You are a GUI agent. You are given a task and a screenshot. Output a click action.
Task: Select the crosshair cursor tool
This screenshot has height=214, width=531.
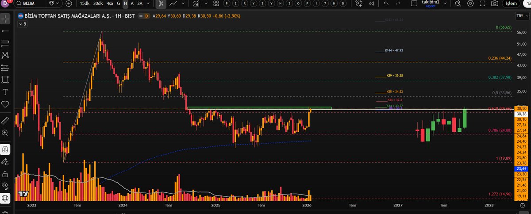6,19
